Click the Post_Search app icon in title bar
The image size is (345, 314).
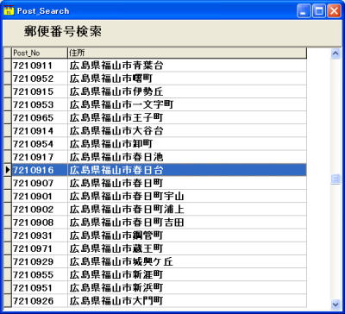point(9,10)
